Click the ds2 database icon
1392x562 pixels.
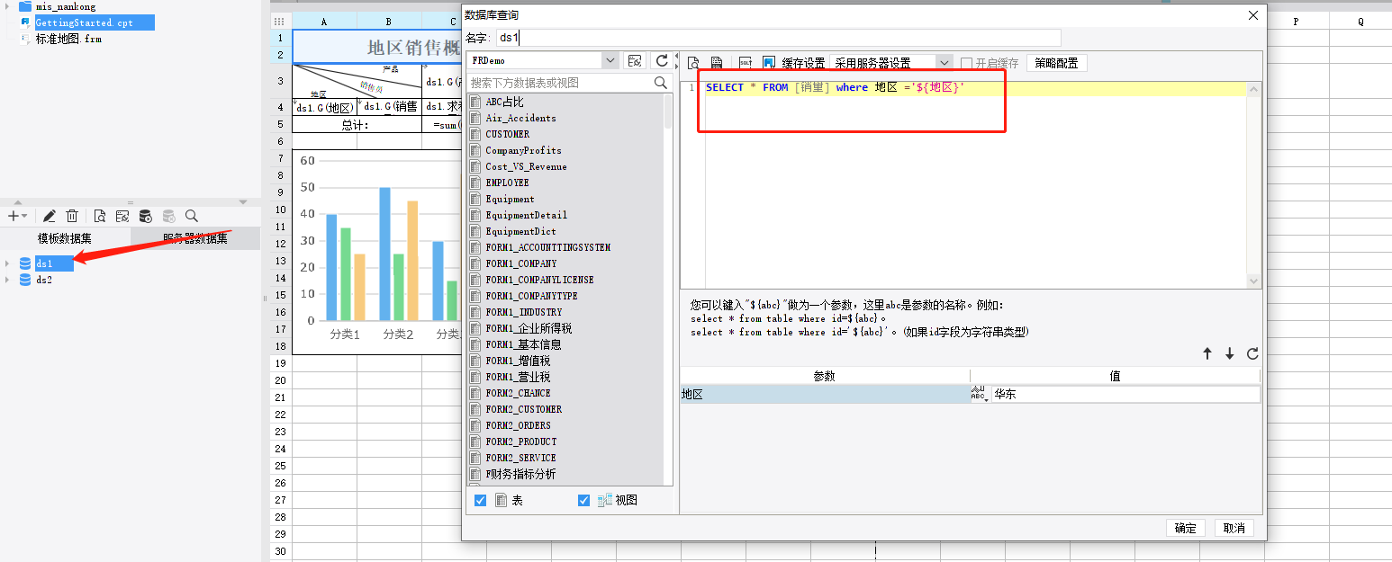coord(25,280)
